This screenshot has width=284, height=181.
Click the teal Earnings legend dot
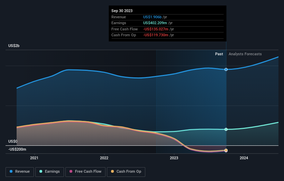click(41, 171)
